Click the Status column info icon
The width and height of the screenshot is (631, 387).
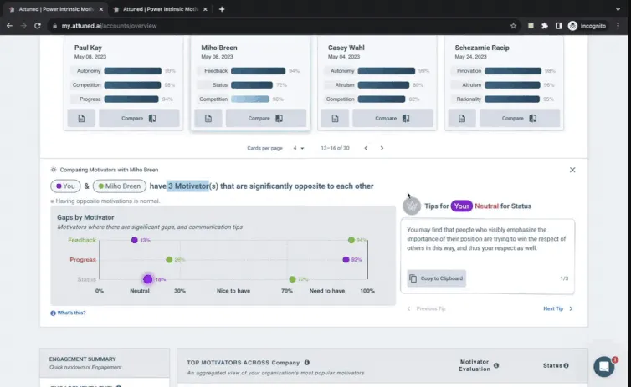(567, 365)
